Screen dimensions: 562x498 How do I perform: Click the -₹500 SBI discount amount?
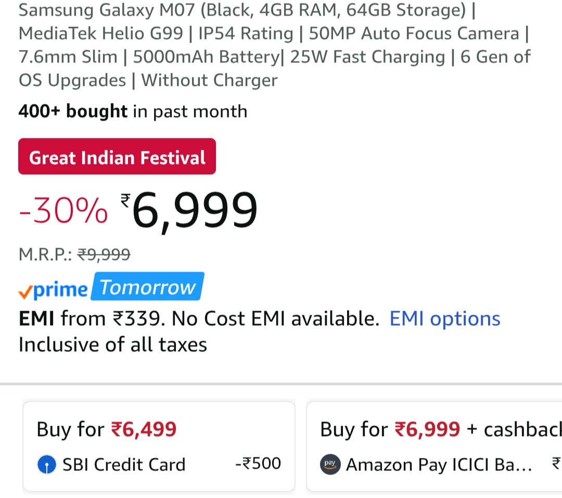click(258, 463)
